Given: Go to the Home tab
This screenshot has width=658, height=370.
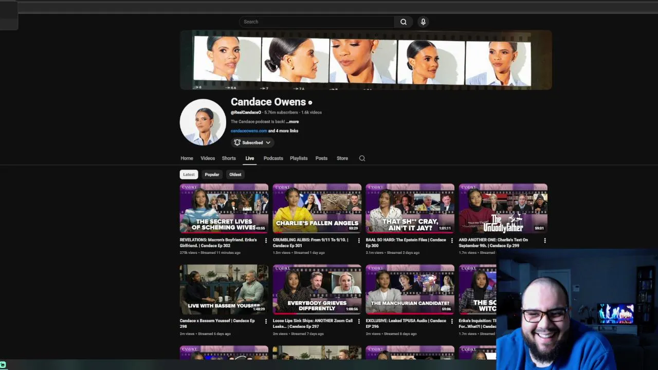Looking at the screenshot, I should coord(187,158).
